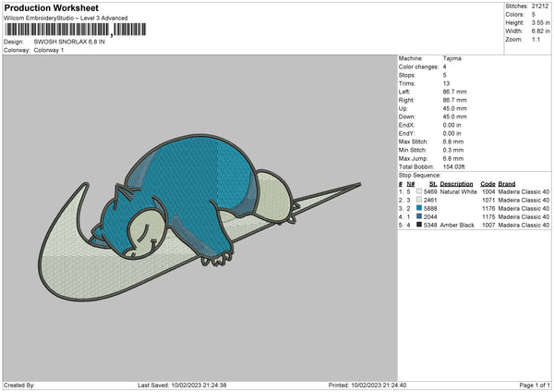Click the Machine value Tajima

452,58
